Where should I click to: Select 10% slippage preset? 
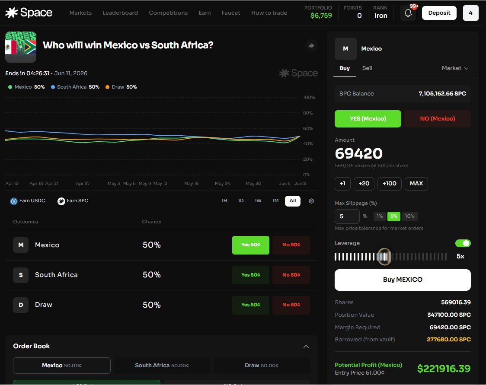point(409,216)
